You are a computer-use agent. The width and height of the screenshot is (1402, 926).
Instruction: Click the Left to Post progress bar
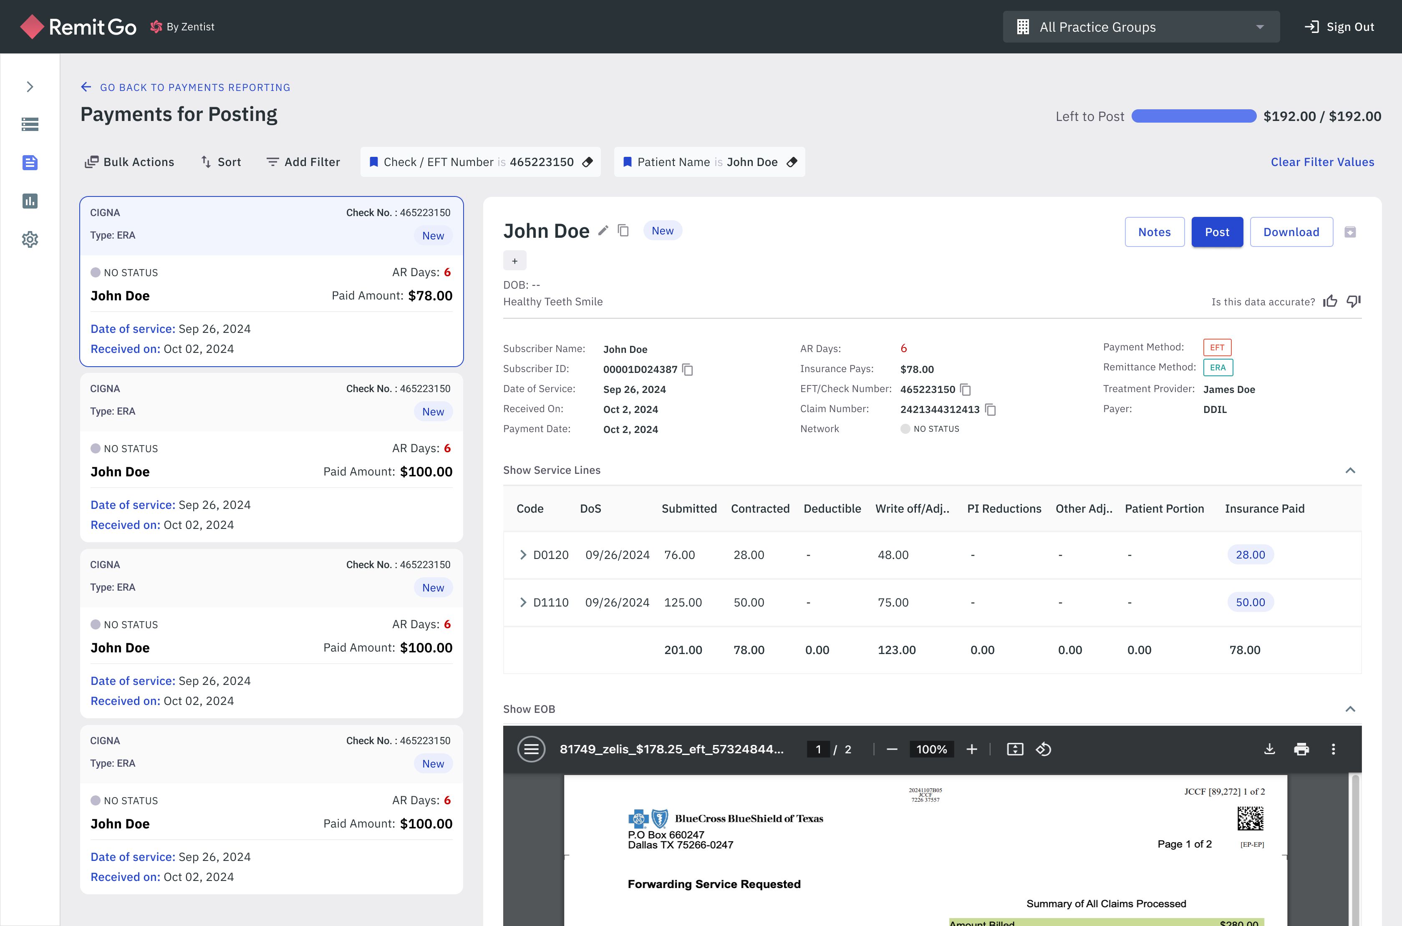[1193, 116]
